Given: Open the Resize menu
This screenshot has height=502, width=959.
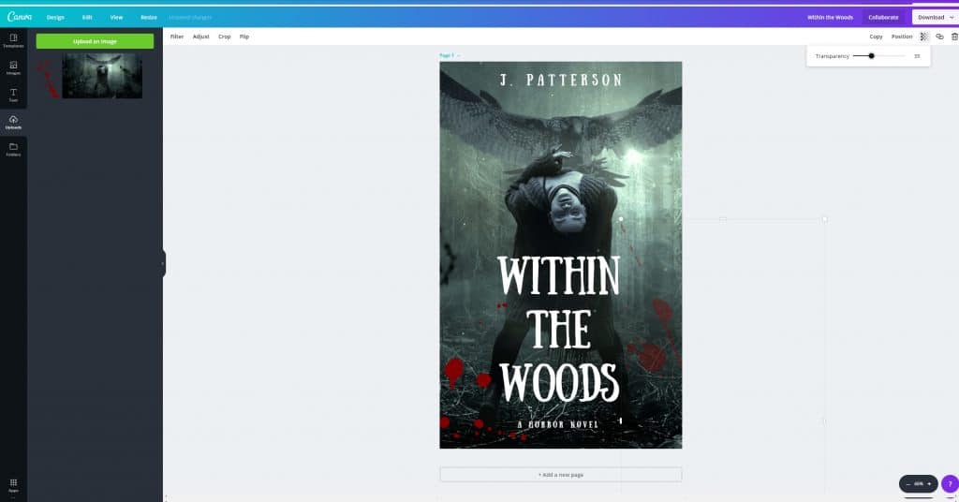Looking at the screenshot, I should pos(149,17).
